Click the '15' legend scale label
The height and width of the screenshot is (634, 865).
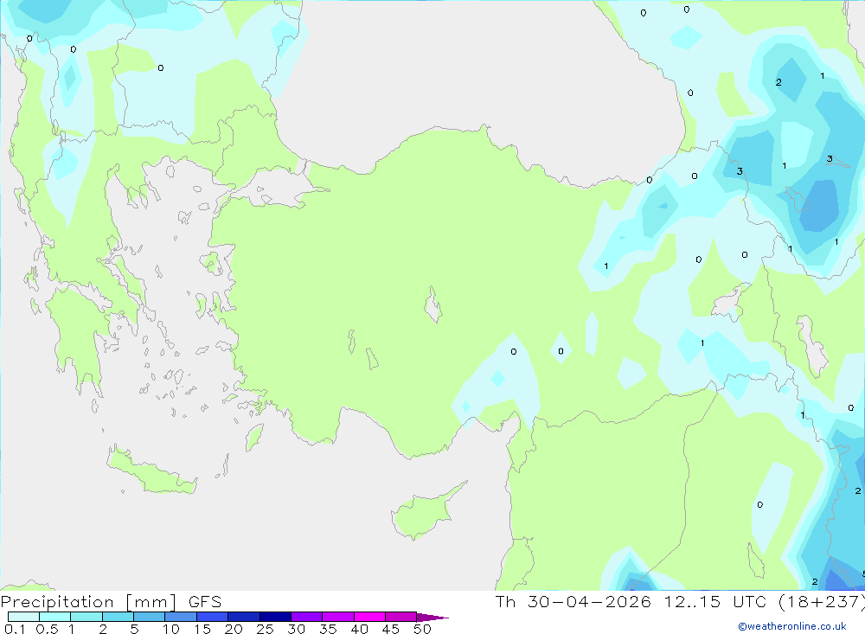click(x=202, y=629)
